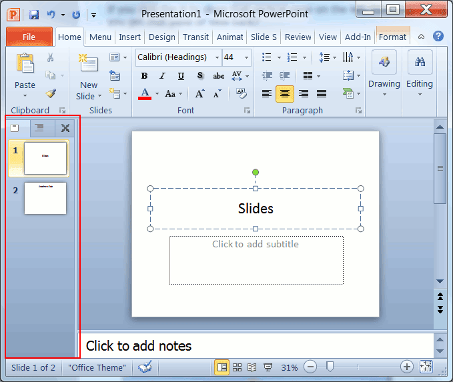Viewport: 453px width, 382px height.
Task: Open the View tab
Action: point(328,37)
